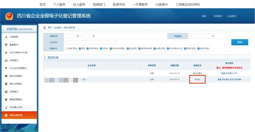The width and height of the screenshot is (255, 132).
Task: Uncheck the 等待审核结果 checkbox
Action: point(139,49)
